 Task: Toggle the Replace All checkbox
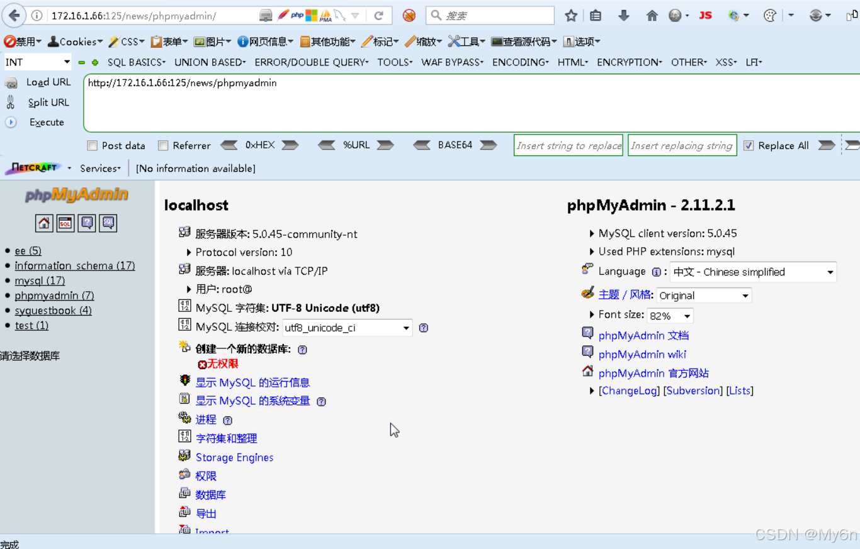coord(749,146)
